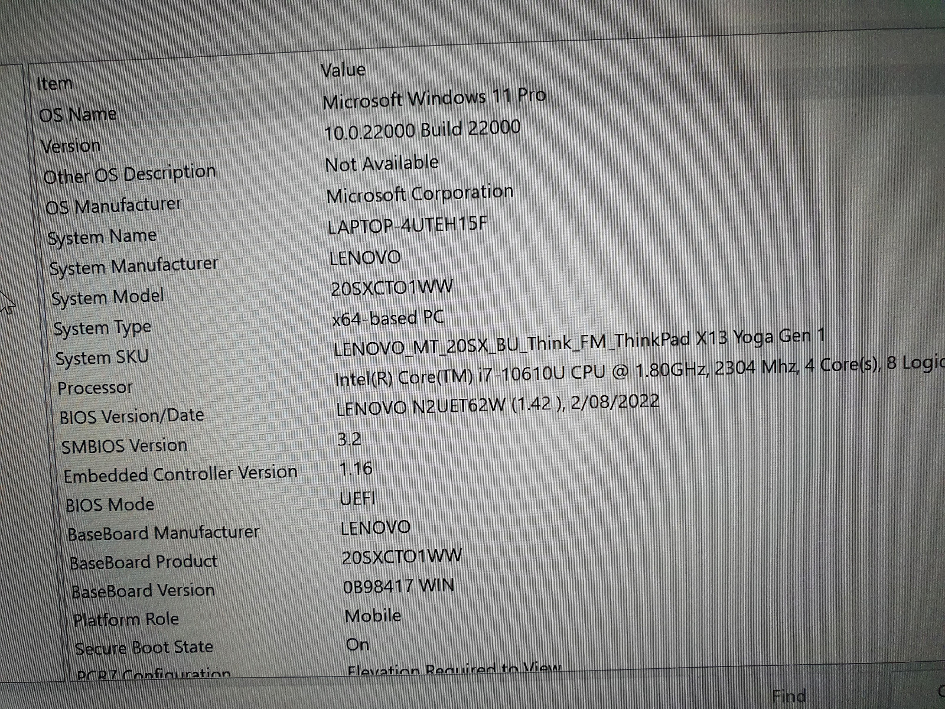Select the Not Available value
This screenshot has width=945, height=709.
click(382, 163)
